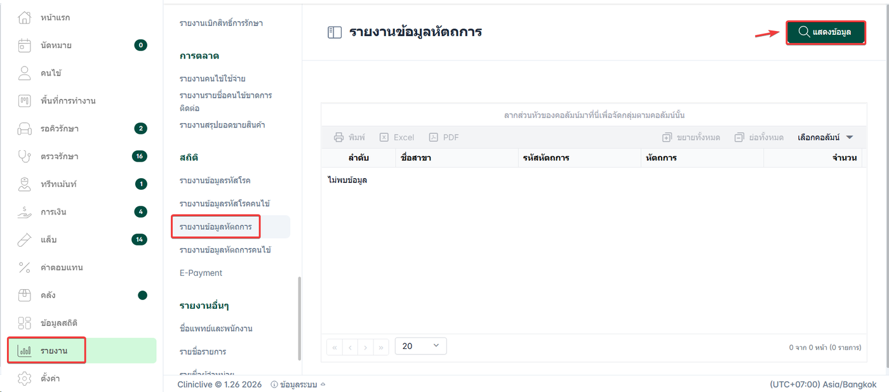The height and width of the screenshot is (392, 889).
Task: Click the group-by drop area hint text
Action: click(x=594, y=115)
